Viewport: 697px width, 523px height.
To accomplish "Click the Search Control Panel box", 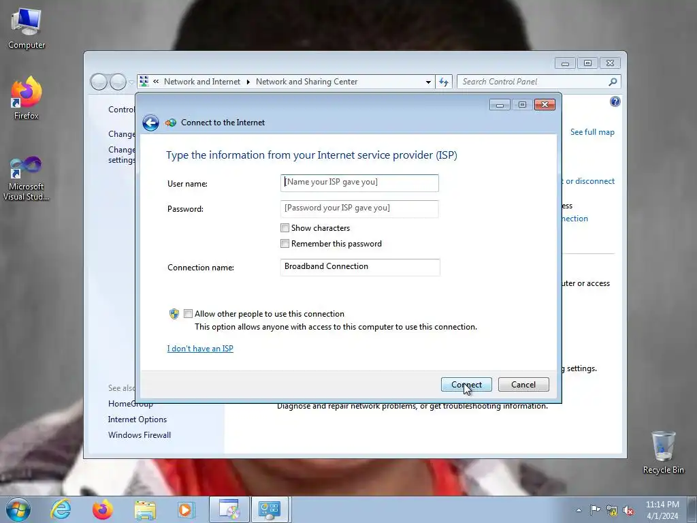I will (539, 82).
